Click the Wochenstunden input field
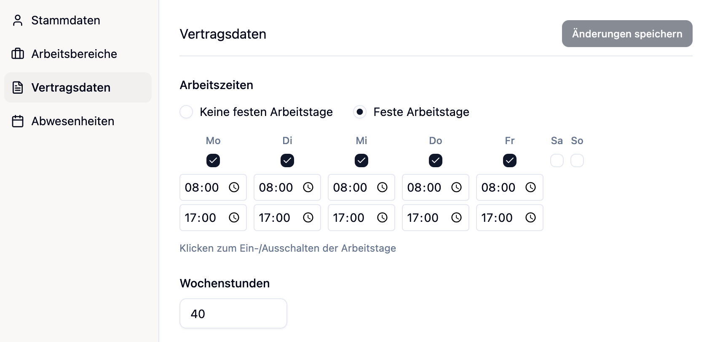Image resolution: width=712 pixels, height=342 pixels. coord(233,313)
